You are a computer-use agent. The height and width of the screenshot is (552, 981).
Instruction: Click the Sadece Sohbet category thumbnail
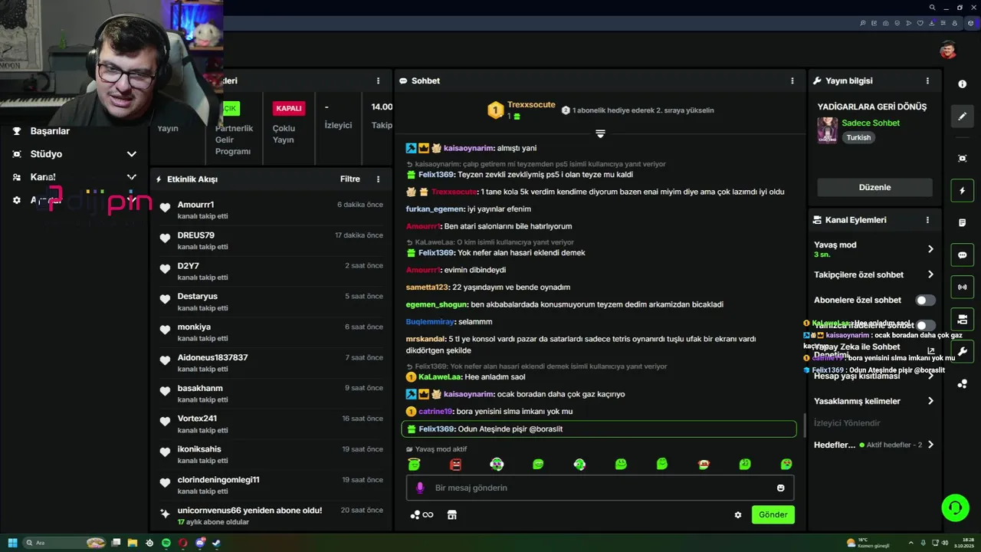click(x=827, y=130)
